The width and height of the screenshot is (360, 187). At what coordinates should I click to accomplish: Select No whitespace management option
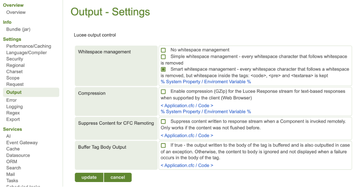pyautogui.click(x=163, y=50)
